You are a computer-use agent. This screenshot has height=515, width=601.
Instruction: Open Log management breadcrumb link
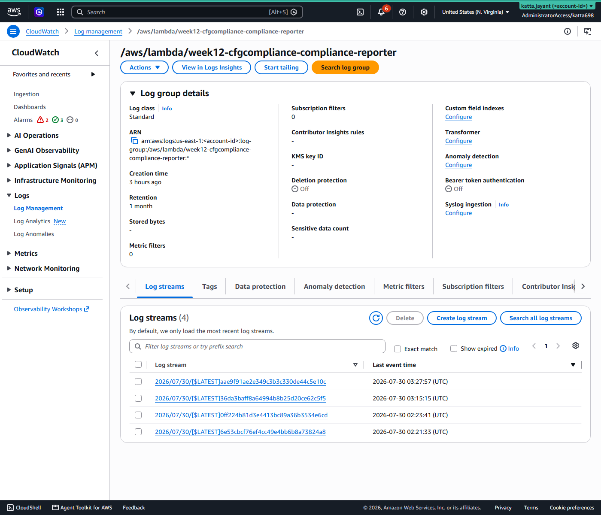click(x=98, y=31)
